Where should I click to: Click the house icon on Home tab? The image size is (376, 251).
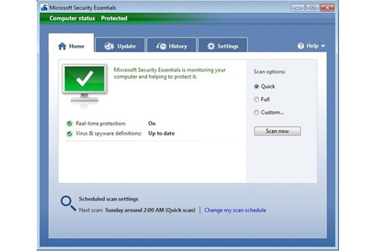click(62, 46)
